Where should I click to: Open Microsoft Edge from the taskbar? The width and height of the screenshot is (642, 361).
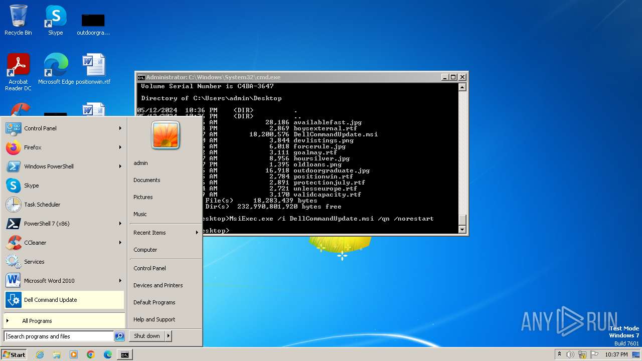click(x=108, y=354)
